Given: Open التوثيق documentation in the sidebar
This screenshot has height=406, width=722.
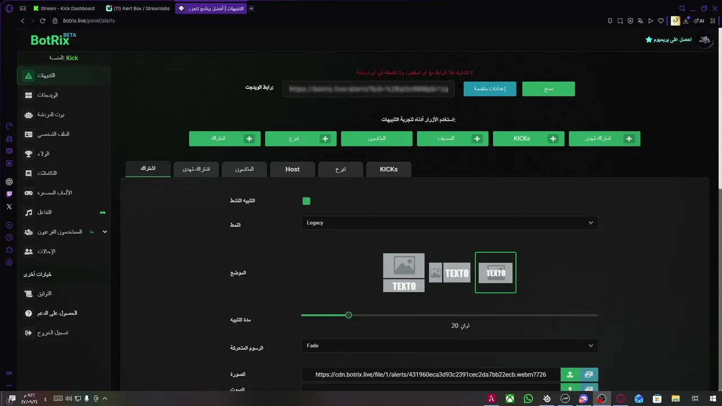Looking at the screenshot, I should [64, 294].
